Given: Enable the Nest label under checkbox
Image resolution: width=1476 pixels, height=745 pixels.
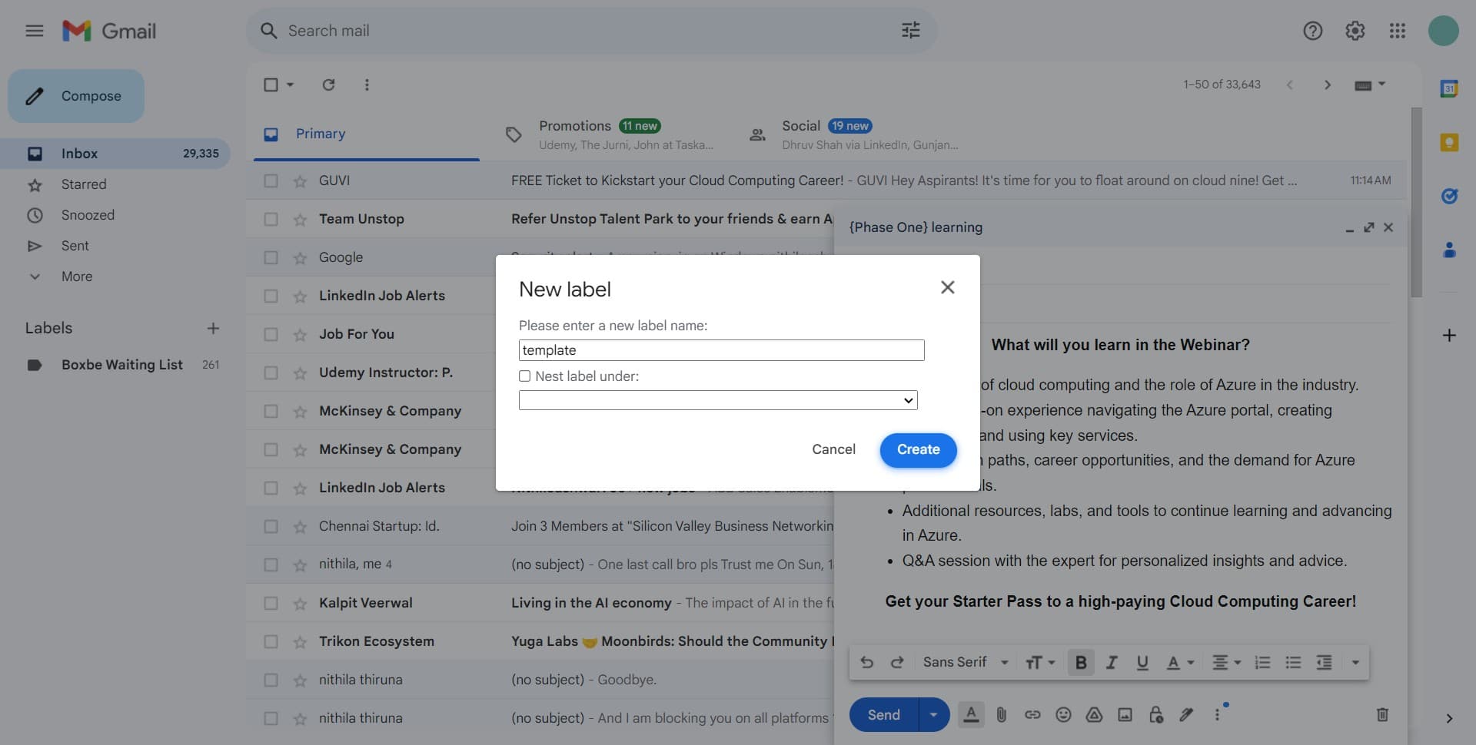Looking at the screenshot, I should (525, 376).
